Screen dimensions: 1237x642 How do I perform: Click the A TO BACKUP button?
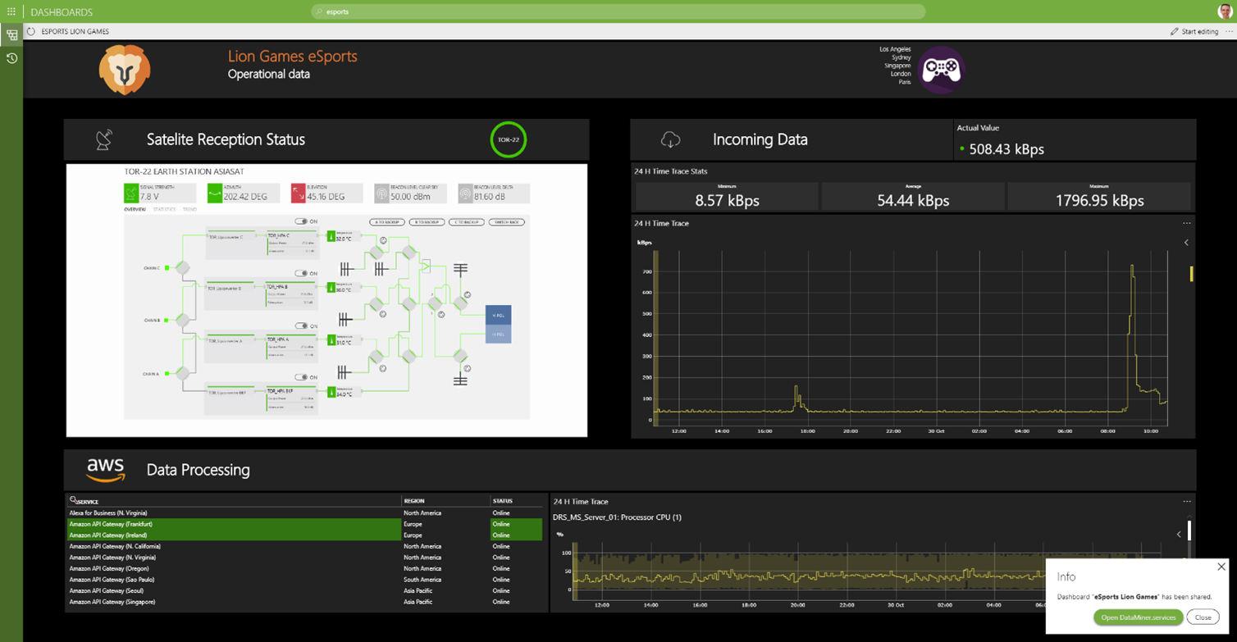pos(387,222)
